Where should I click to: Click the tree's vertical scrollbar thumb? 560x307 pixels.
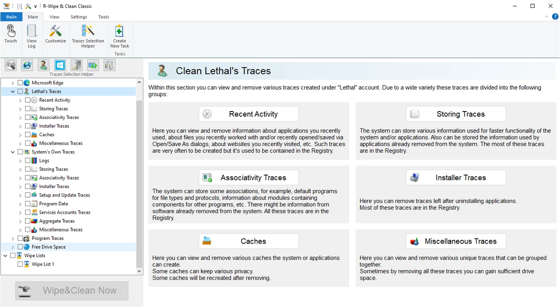139,184
